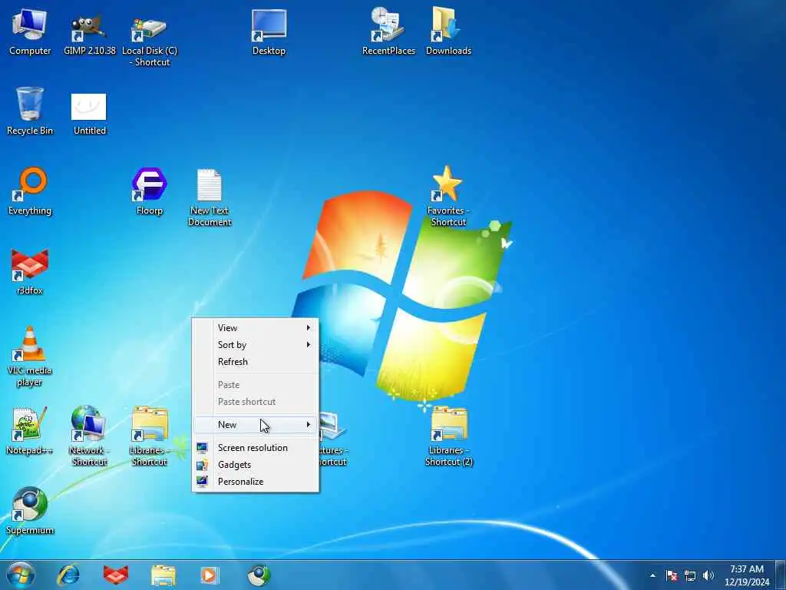
Task: Open the Action Center flag icon
Action: 672,575
